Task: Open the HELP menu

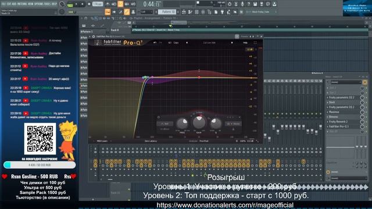Action: point(54,4)
